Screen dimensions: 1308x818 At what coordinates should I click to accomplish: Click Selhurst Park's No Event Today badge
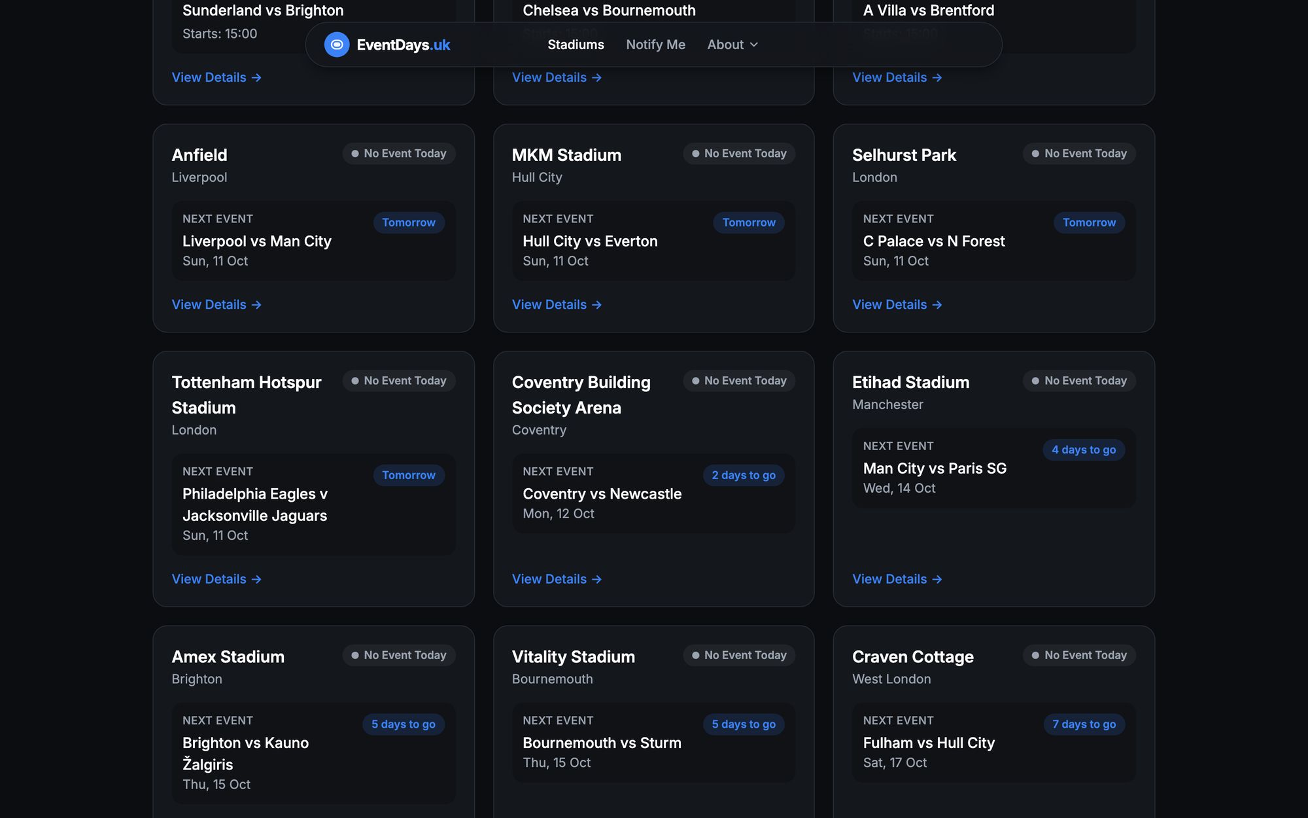tap(1079, 153)
